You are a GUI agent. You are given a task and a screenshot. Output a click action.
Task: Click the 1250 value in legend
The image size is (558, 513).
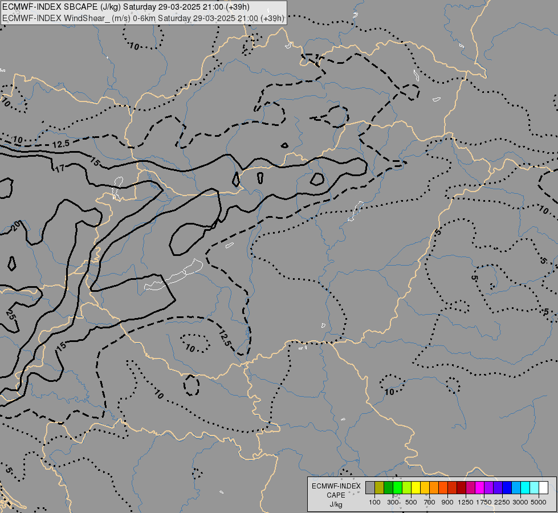coord(466,502)
